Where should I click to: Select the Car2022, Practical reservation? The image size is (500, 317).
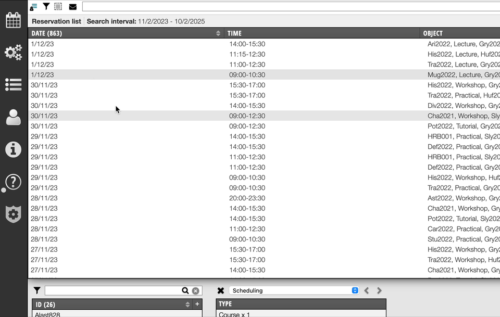(x=464, y=229)
